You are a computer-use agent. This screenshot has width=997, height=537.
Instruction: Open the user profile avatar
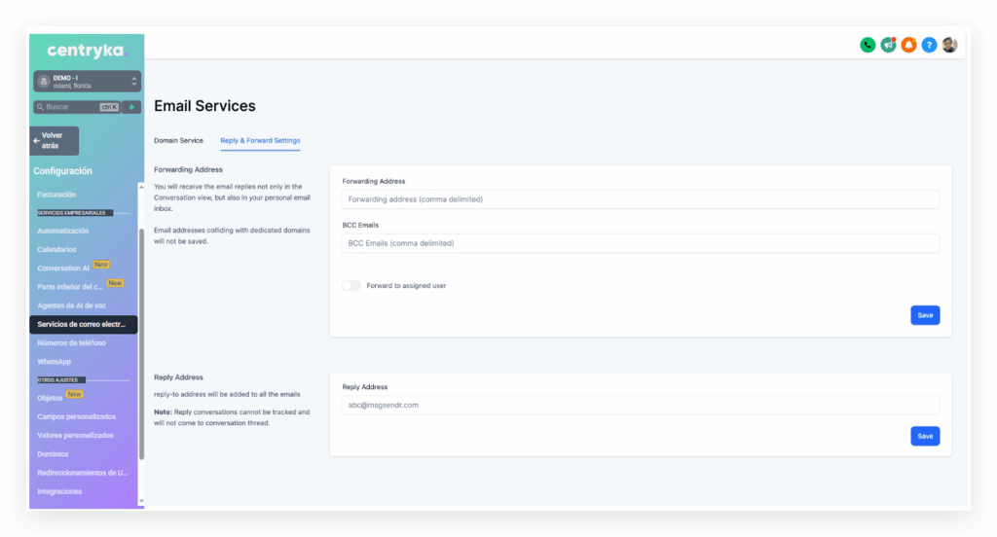pos(949,45)
